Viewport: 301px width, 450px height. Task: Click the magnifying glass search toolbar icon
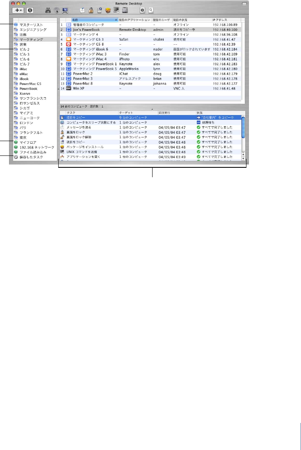click(x=151, y=10)
